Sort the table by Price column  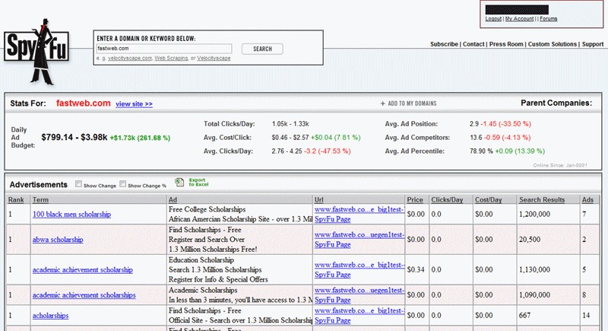click(x=415, y=199)
